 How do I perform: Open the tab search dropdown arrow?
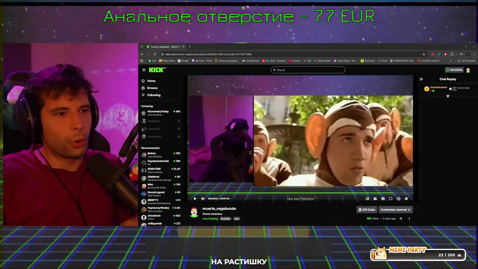coord(142,47)
